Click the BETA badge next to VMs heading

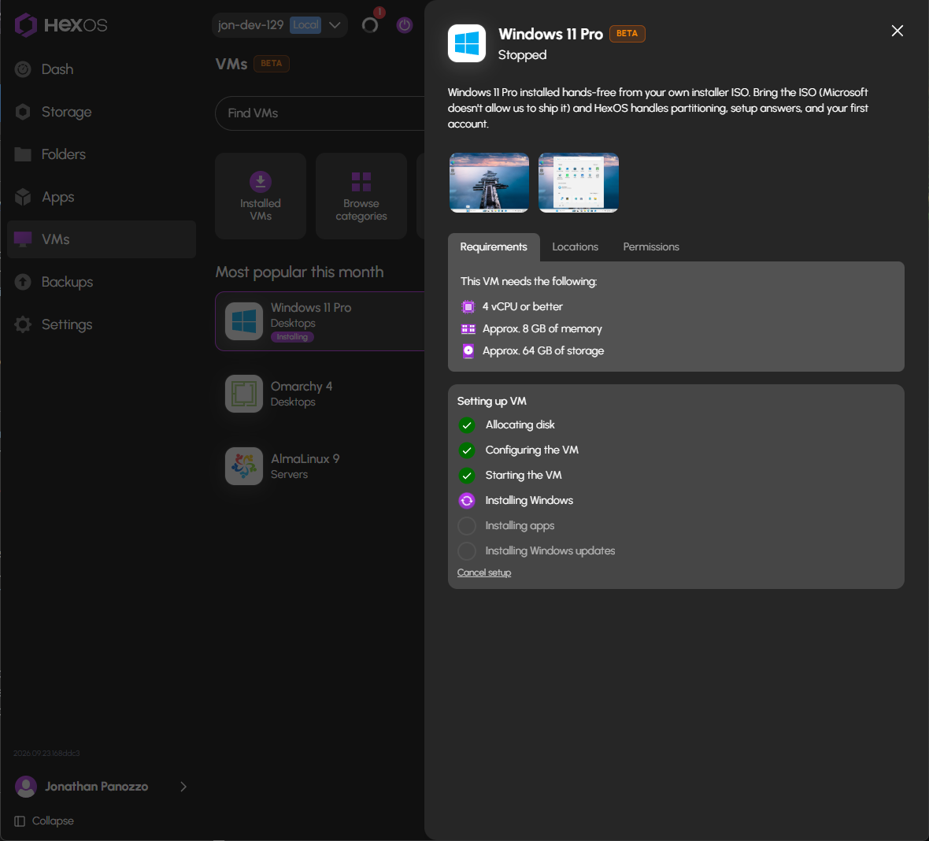(x=272, y=64)
